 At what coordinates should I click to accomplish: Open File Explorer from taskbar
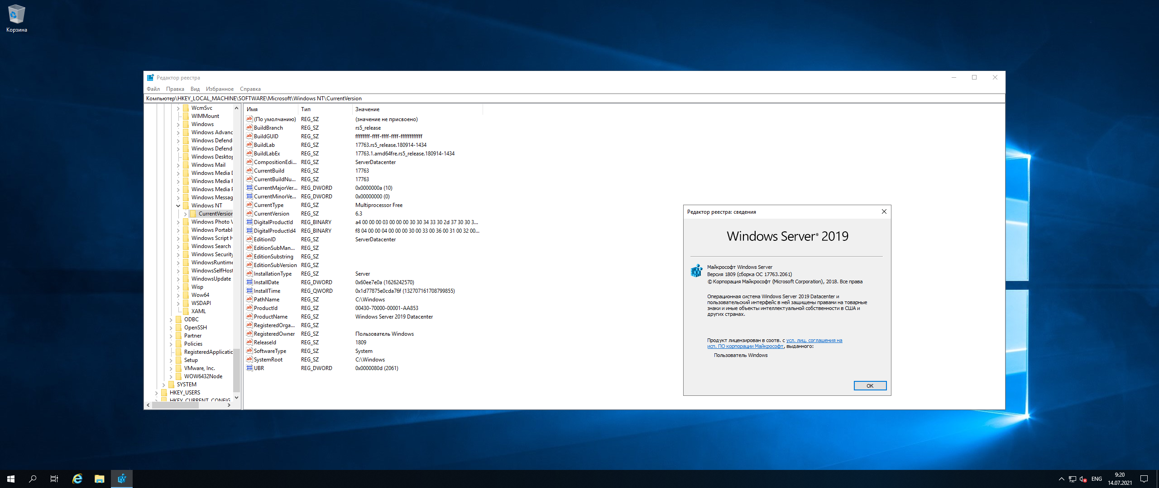[100, 479]
